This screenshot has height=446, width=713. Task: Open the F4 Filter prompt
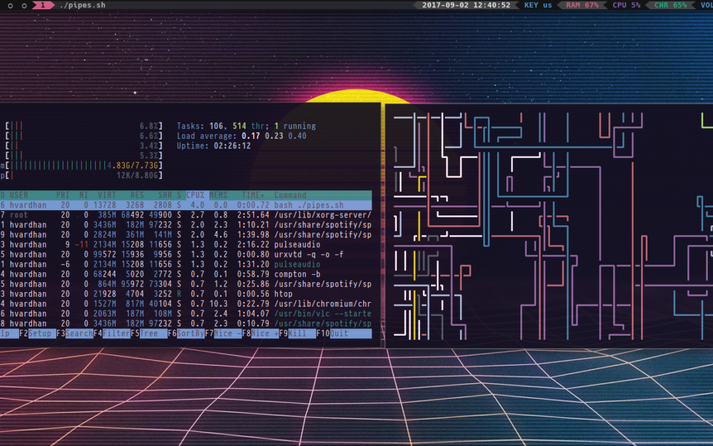(x=112, y=334)
